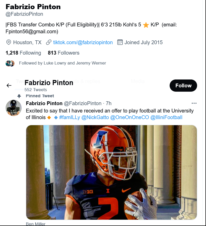Click the calendar icon beside Joined July 2015
Viewport: 206px width, 226px height.
[x=120, y=42]
